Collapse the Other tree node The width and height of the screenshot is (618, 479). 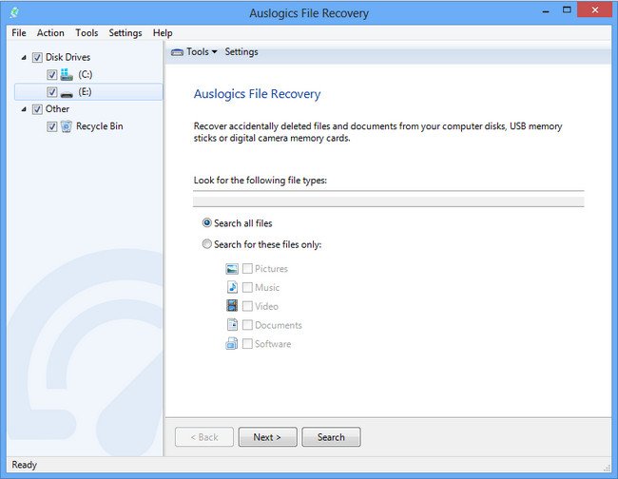click(x=24, y=109)
